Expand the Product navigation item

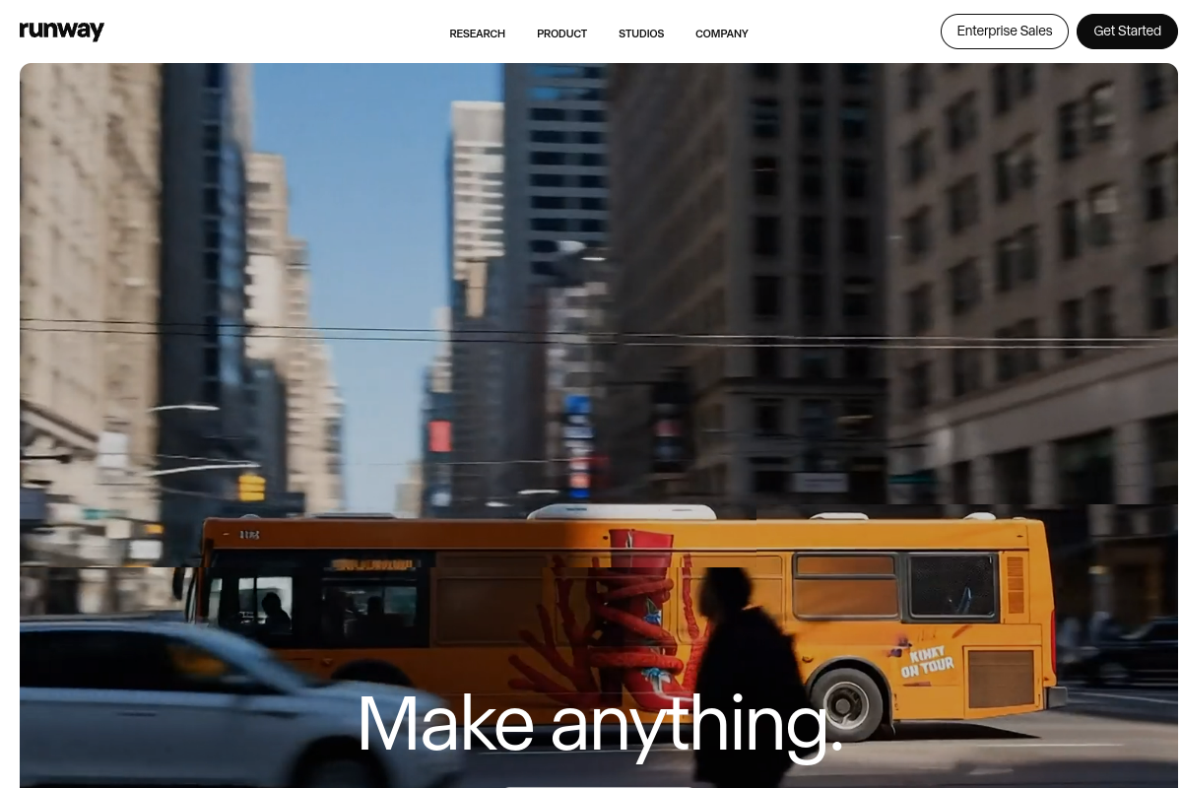click(x=561, y=33)
